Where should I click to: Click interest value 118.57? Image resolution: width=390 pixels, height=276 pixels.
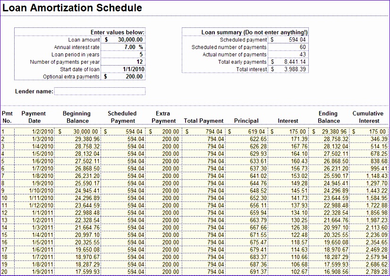pos(299,242)
